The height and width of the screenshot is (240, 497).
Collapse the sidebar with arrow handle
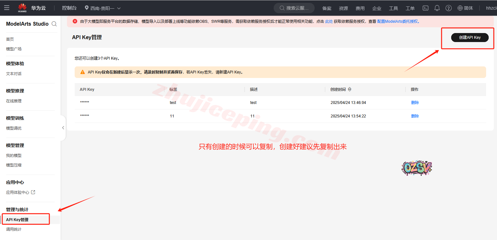[x=63, y=128]
